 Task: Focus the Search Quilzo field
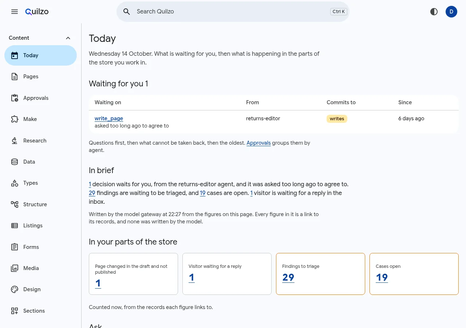[233, 12]
